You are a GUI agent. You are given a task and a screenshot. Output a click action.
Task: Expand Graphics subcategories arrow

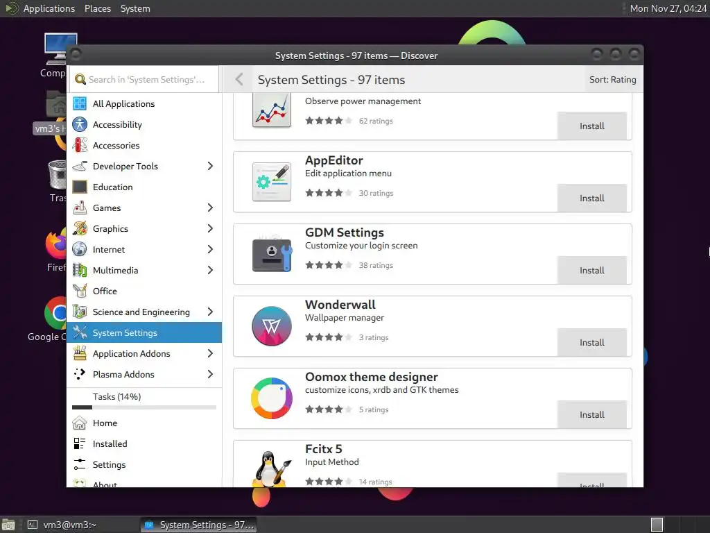pos(210,228)
